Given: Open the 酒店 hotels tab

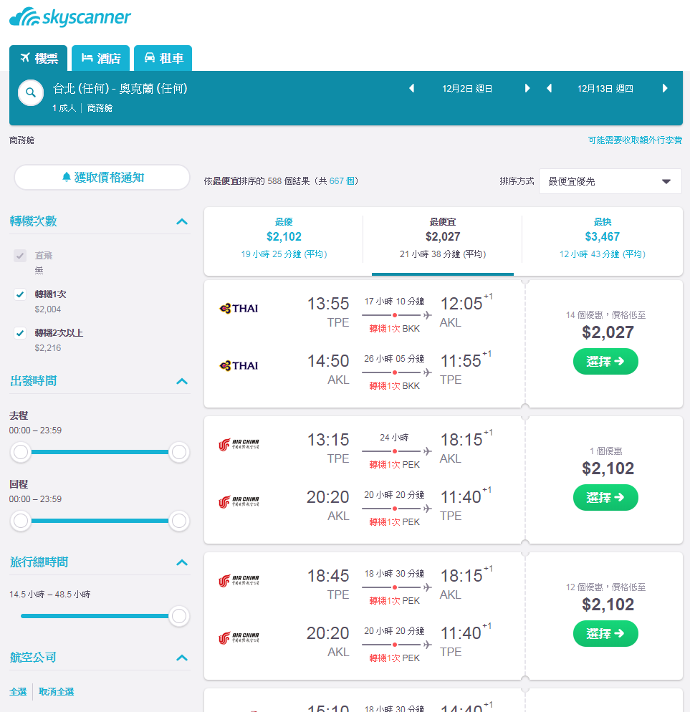Looking at the screenshot, I should click(x=100, y=58).
